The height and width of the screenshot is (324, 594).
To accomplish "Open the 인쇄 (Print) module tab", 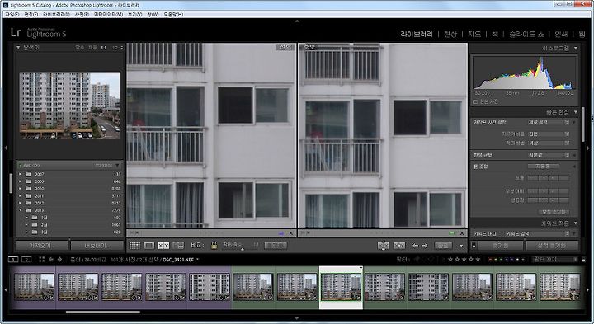I will pos(561,34).
